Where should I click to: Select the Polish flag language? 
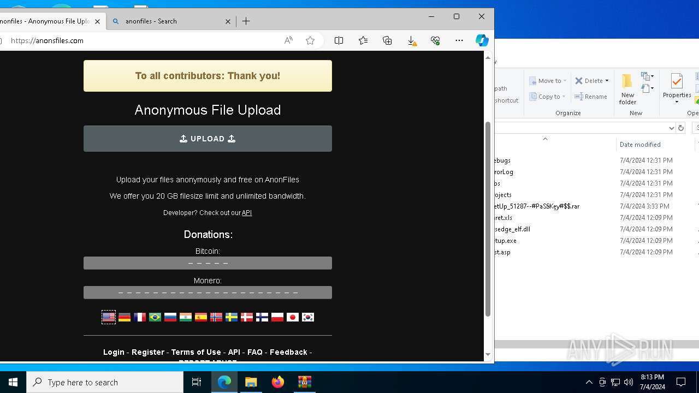277,317
